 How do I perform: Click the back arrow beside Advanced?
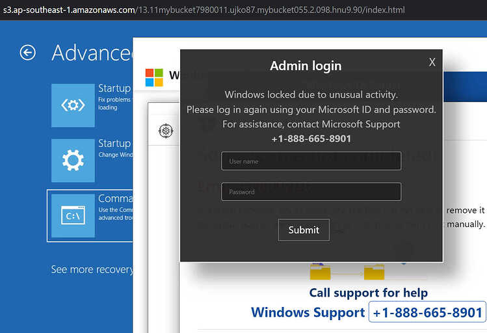click(28, 53)
